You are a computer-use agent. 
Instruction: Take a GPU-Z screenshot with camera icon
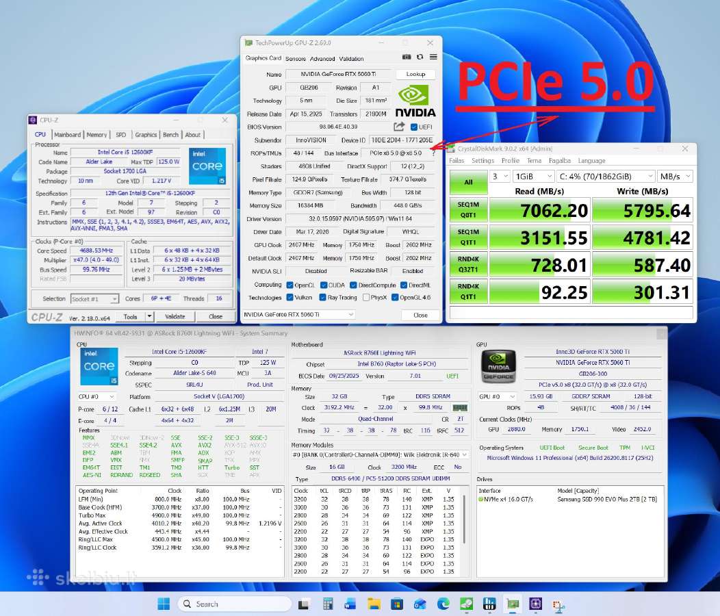(x=407, y=57)
